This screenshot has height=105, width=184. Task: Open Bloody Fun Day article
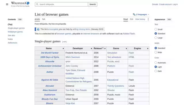tap(50, 99)
